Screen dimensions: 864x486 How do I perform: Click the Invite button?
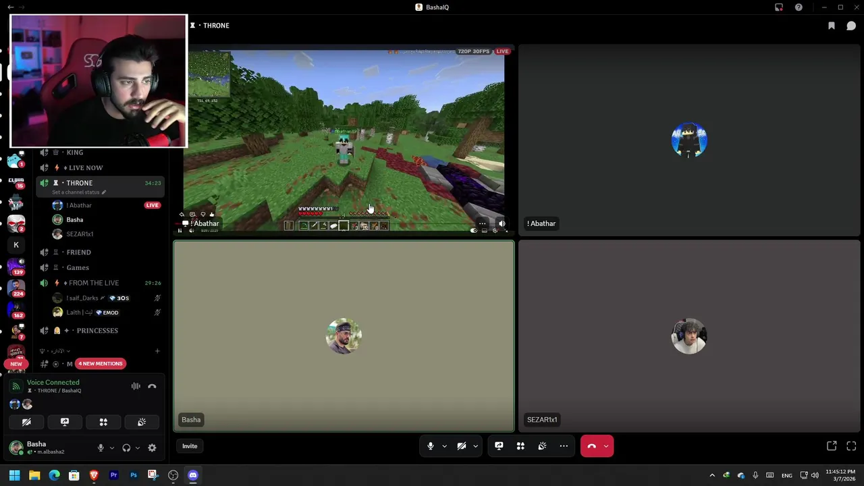click(x=190, y=446)
